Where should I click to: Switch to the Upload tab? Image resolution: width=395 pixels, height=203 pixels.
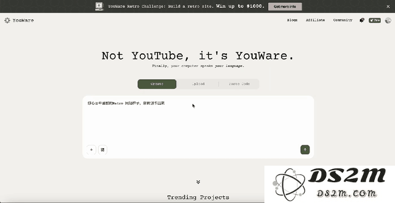coord(198,84)
